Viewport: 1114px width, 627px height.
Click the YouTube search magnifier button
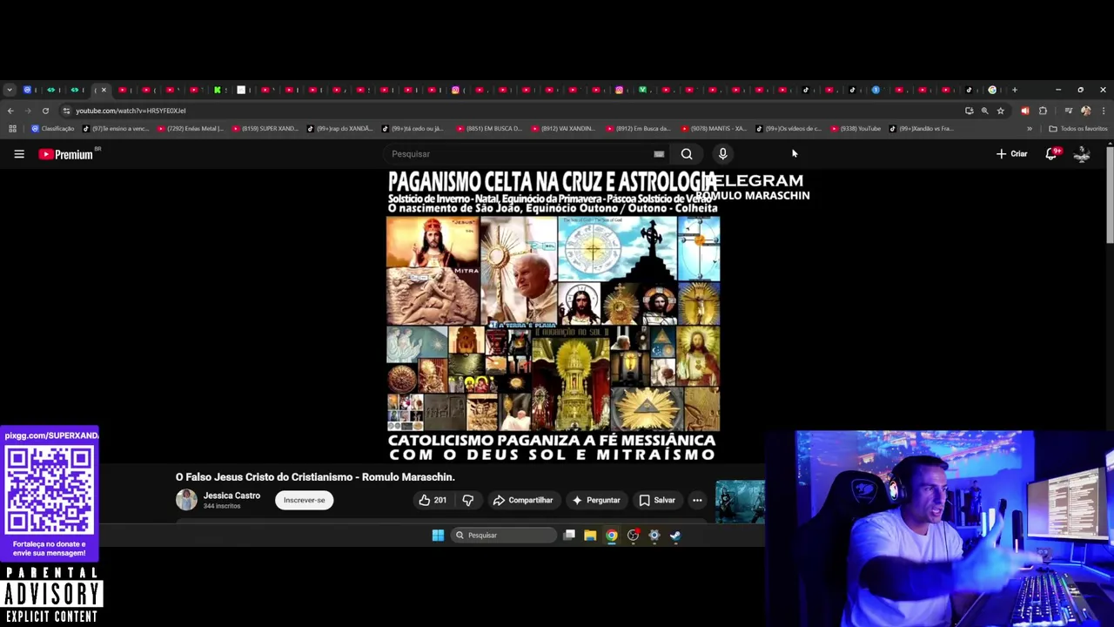pyautogui.click(x=687, y=154)
